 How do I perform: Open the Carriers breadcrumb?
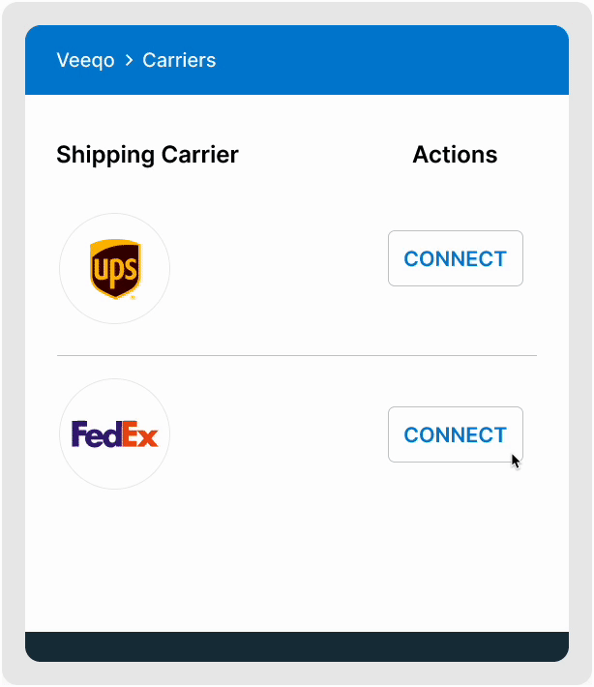pos(179,60)
